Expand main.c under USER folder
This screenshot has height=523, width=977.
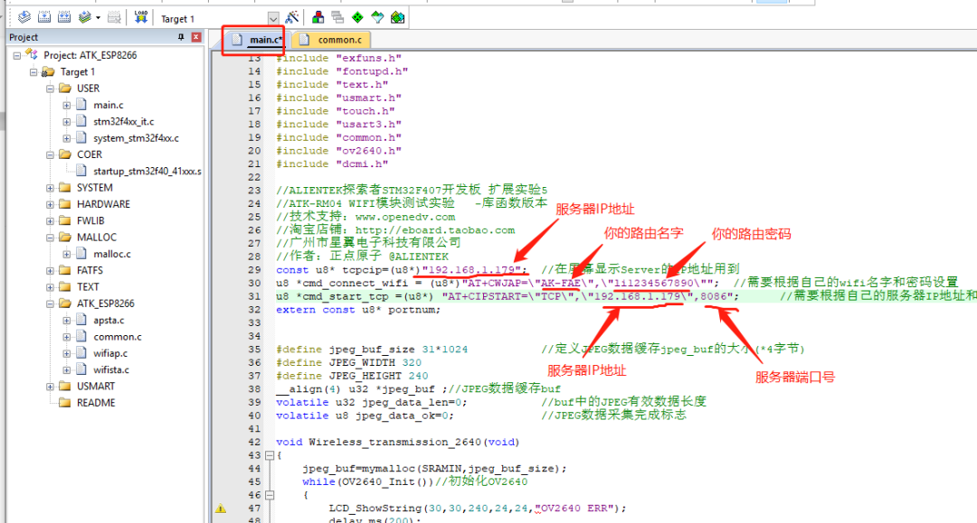tap(67, 105)
